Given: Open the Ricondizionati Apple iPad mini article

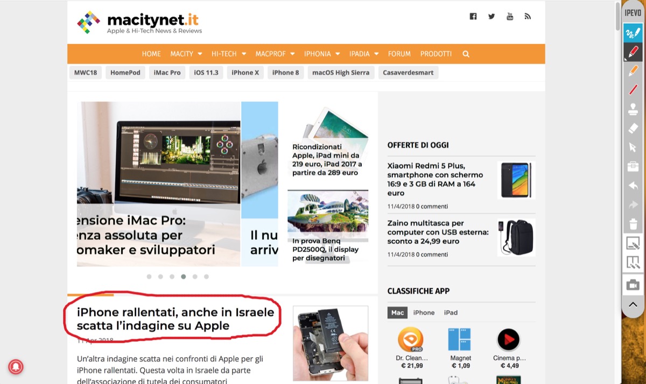Looking at the screenshot, I should pyautogui.click(x=327, y=160).
